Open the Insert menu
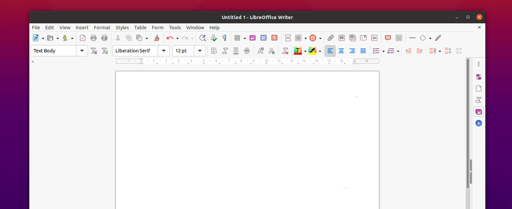Screen dimensions: 512x209 coord(82,27)
